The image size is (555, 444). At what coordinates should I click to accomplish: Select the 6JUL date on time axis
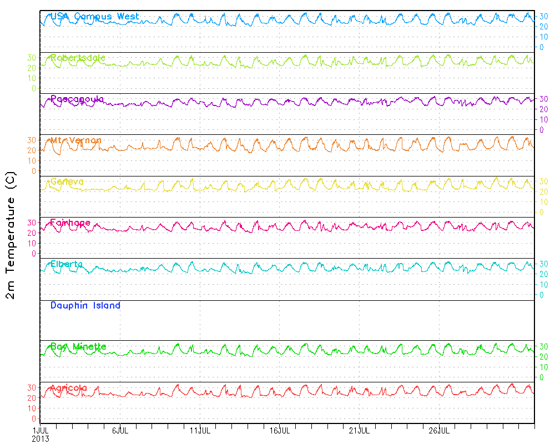pyautogui.click(x=120, y=430)
